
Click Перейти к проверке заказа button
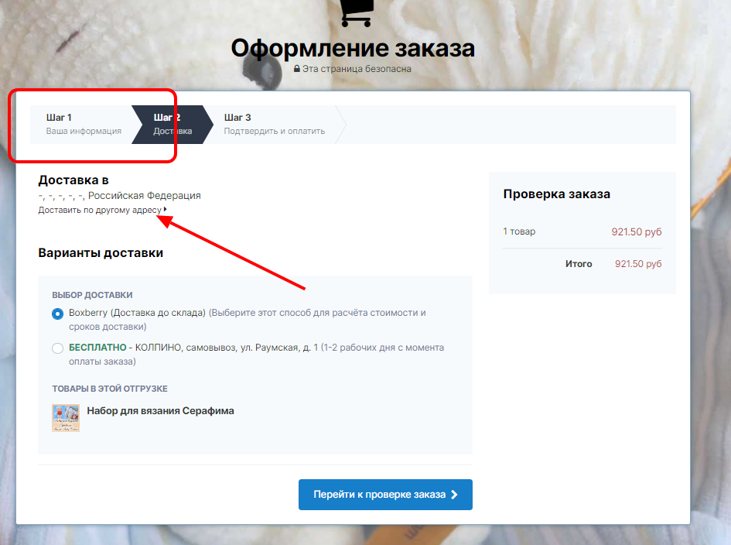coord(385,495)
